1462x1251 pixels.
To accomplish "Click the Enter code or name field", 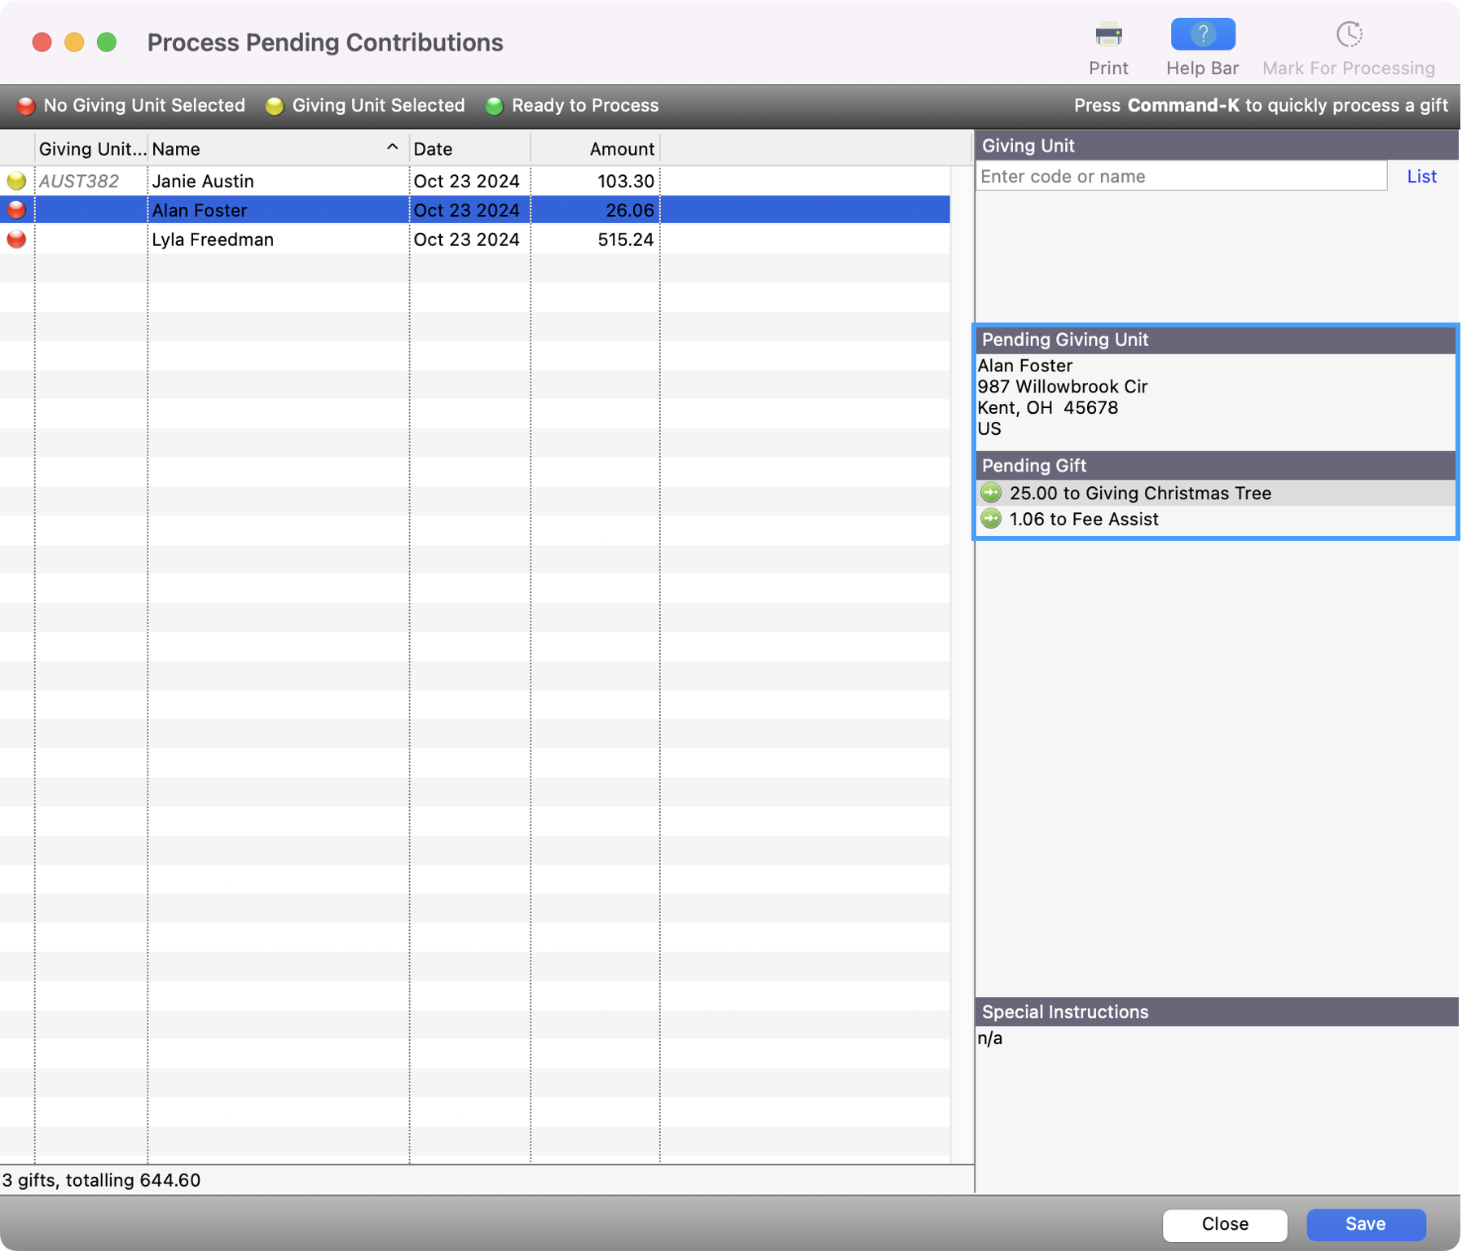I will click(1181, 176).
